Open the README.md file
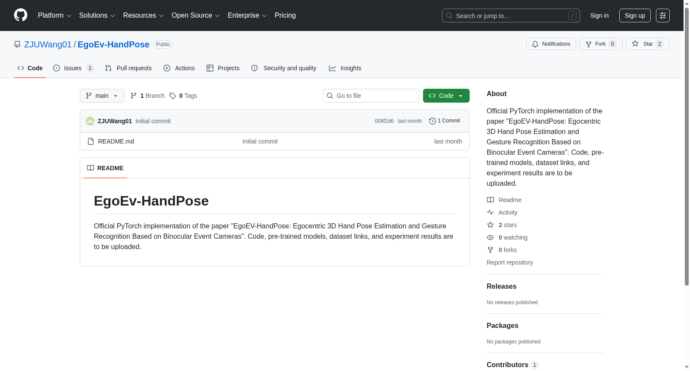Image resolution: width=690 pixels, height=371 pixels. click(116, 141)
